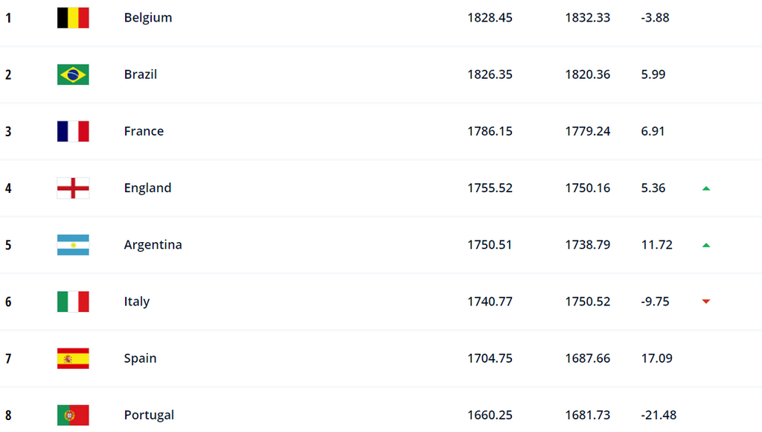Click Italy's previous points 1750.52
Viewport: 762px width, 432px height.
point(587,302)
